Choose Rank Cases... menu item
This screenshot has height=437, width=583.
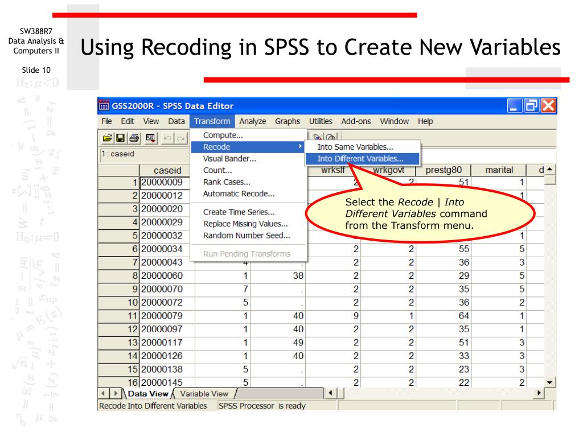coord(248,182)
